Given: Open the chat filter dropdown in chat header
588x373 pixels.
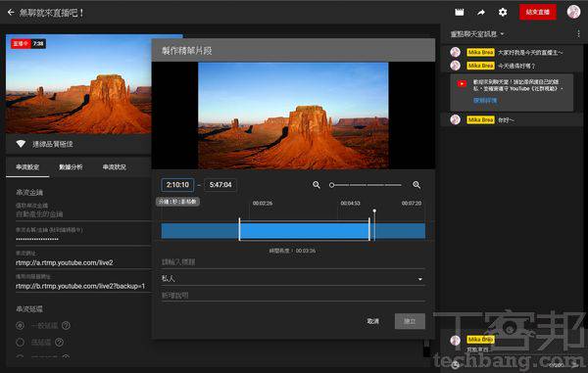Looking at the screenshot, I should (477, 34).
